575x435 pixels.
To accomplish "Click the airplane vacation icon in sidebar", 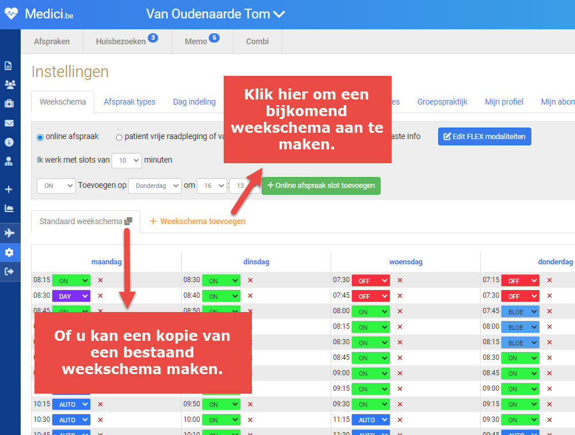I will (x=9, y=233).
